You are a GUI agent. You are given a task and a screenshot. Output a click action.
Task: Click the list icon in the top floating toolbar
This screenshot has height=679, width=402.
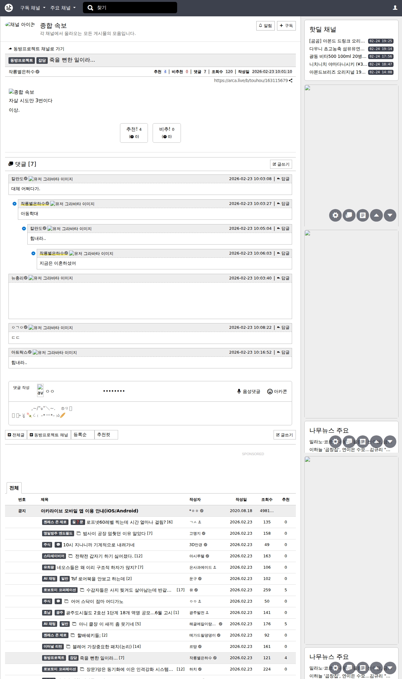pyautogui.click(x=363, y=215)
